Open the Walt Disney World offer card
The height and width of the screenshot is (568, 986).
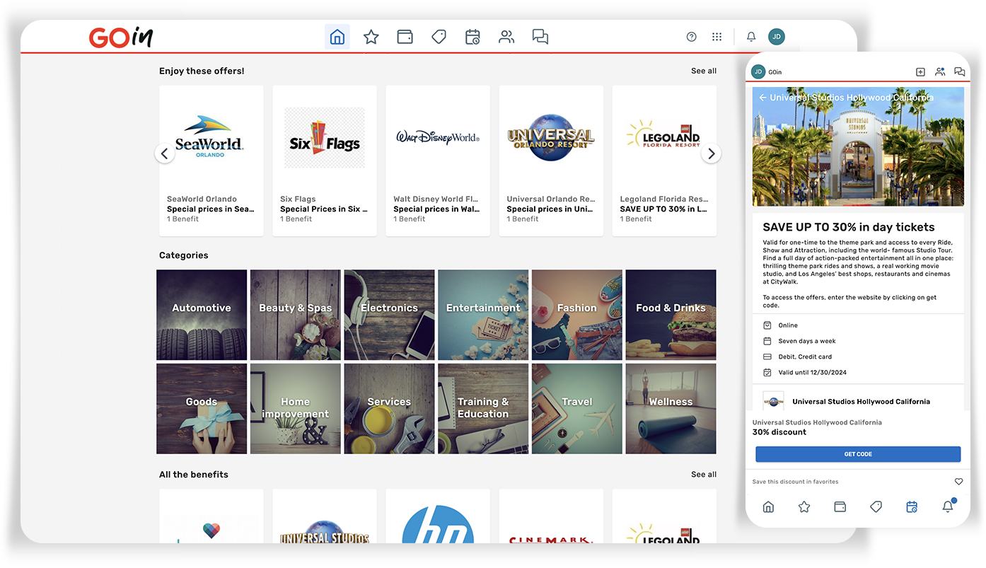pyautogui.click(x=438, y=161)
